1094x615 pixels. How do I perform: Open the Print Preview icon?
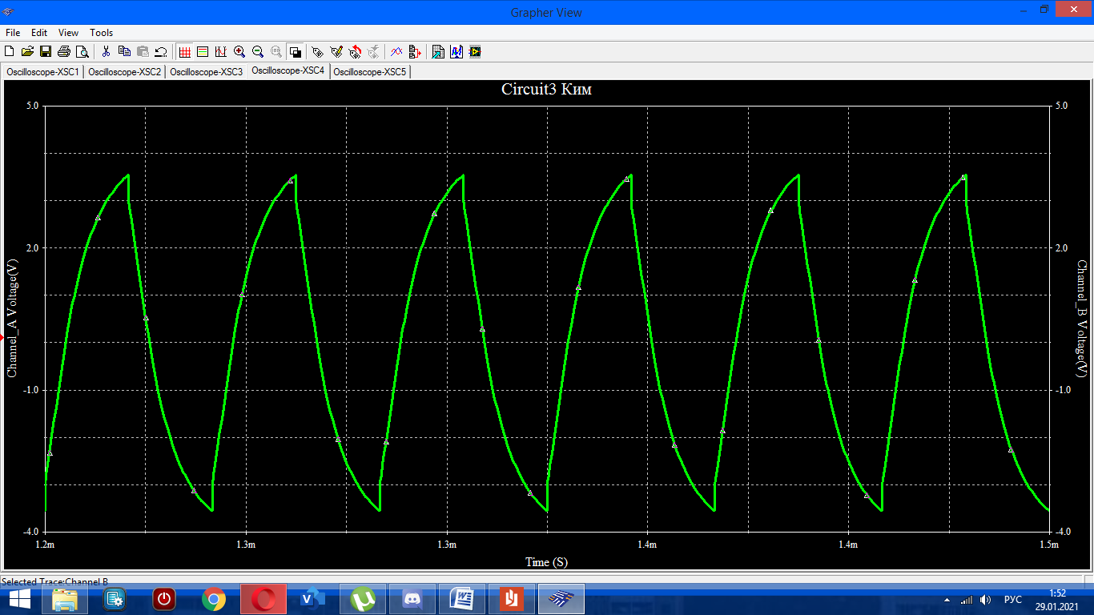coord(82,52)
